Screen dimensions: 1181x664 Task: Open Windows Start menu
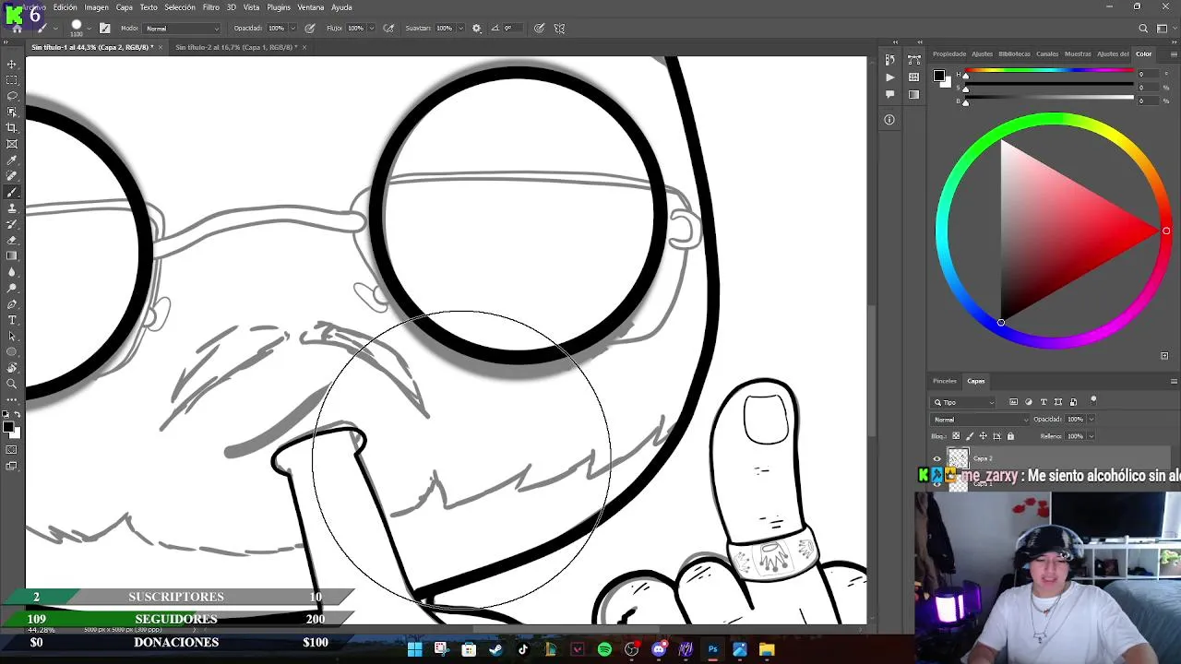point(414,649)
